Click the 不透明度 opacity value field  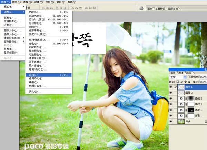[203, 77]
